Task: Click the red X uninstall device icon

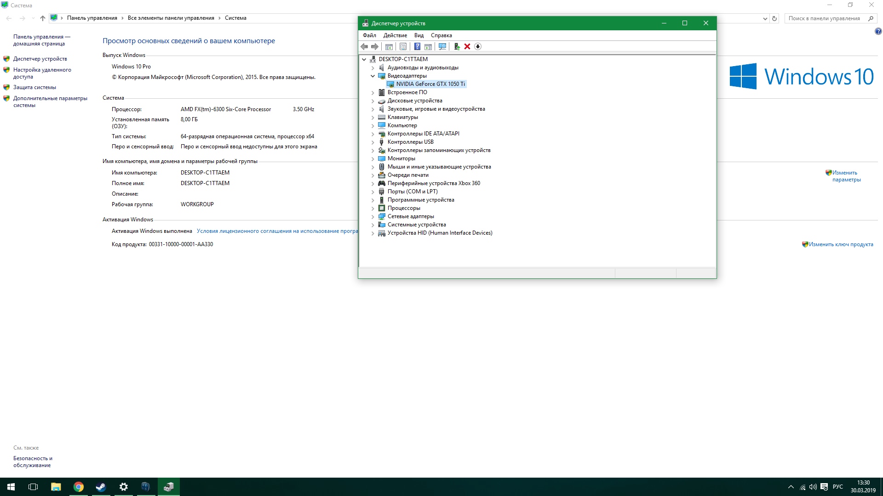Action: (x=467, y=46)
